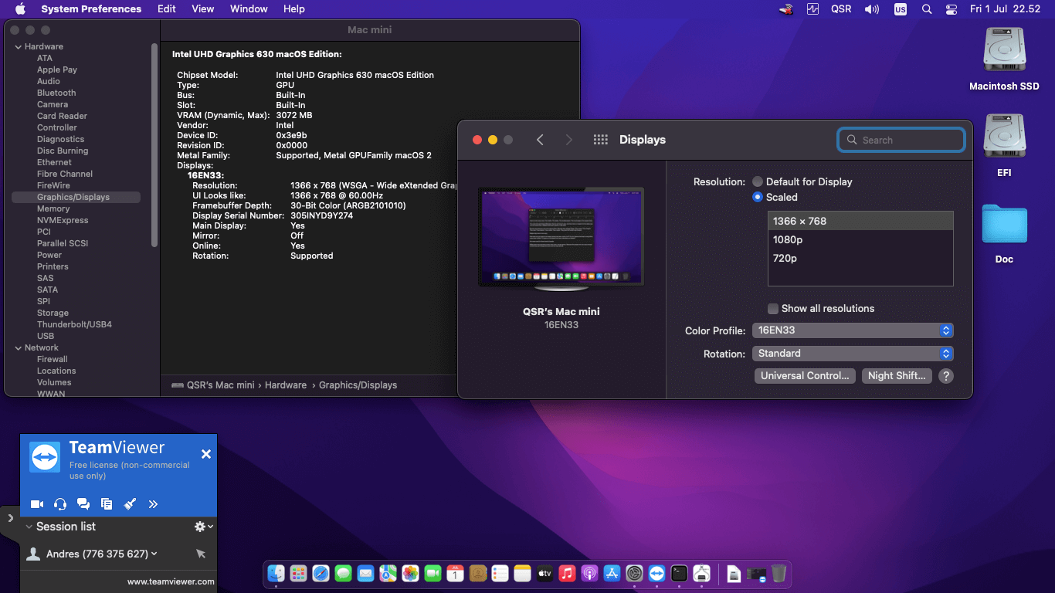1055x593 pixels.
Task: Click the System Information sidebar scrollbar
Action: 154,144
